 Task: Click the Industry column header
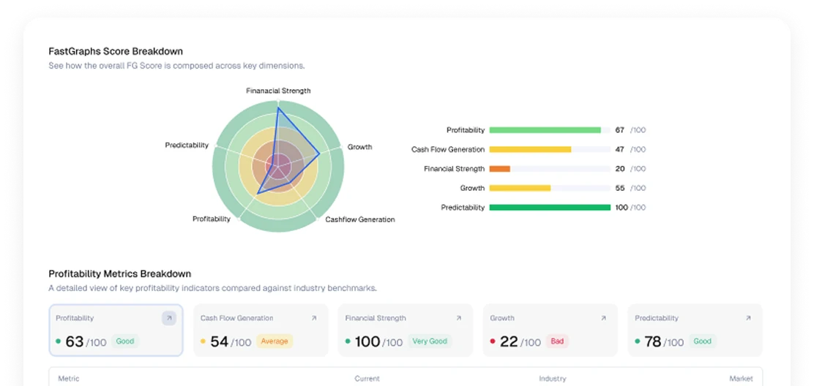click(553, 379)
